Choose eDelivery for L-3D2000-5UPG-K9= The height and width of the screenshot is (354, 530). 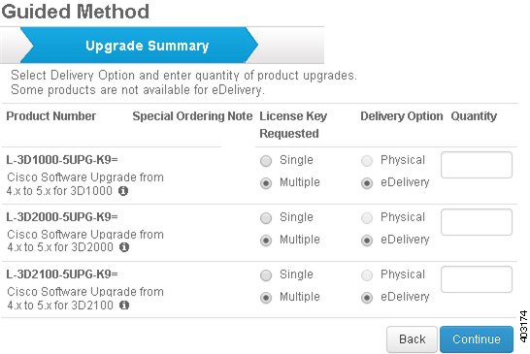pyautogui.click(x=367, y=241)
